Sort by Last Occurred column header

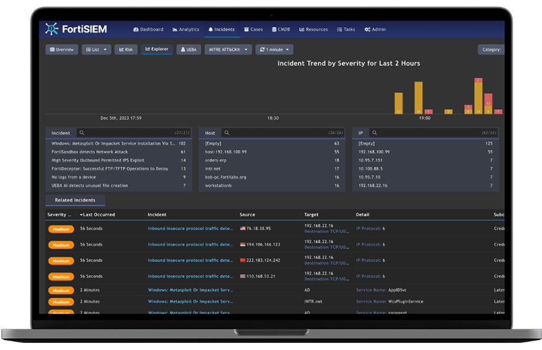[99, 214]
